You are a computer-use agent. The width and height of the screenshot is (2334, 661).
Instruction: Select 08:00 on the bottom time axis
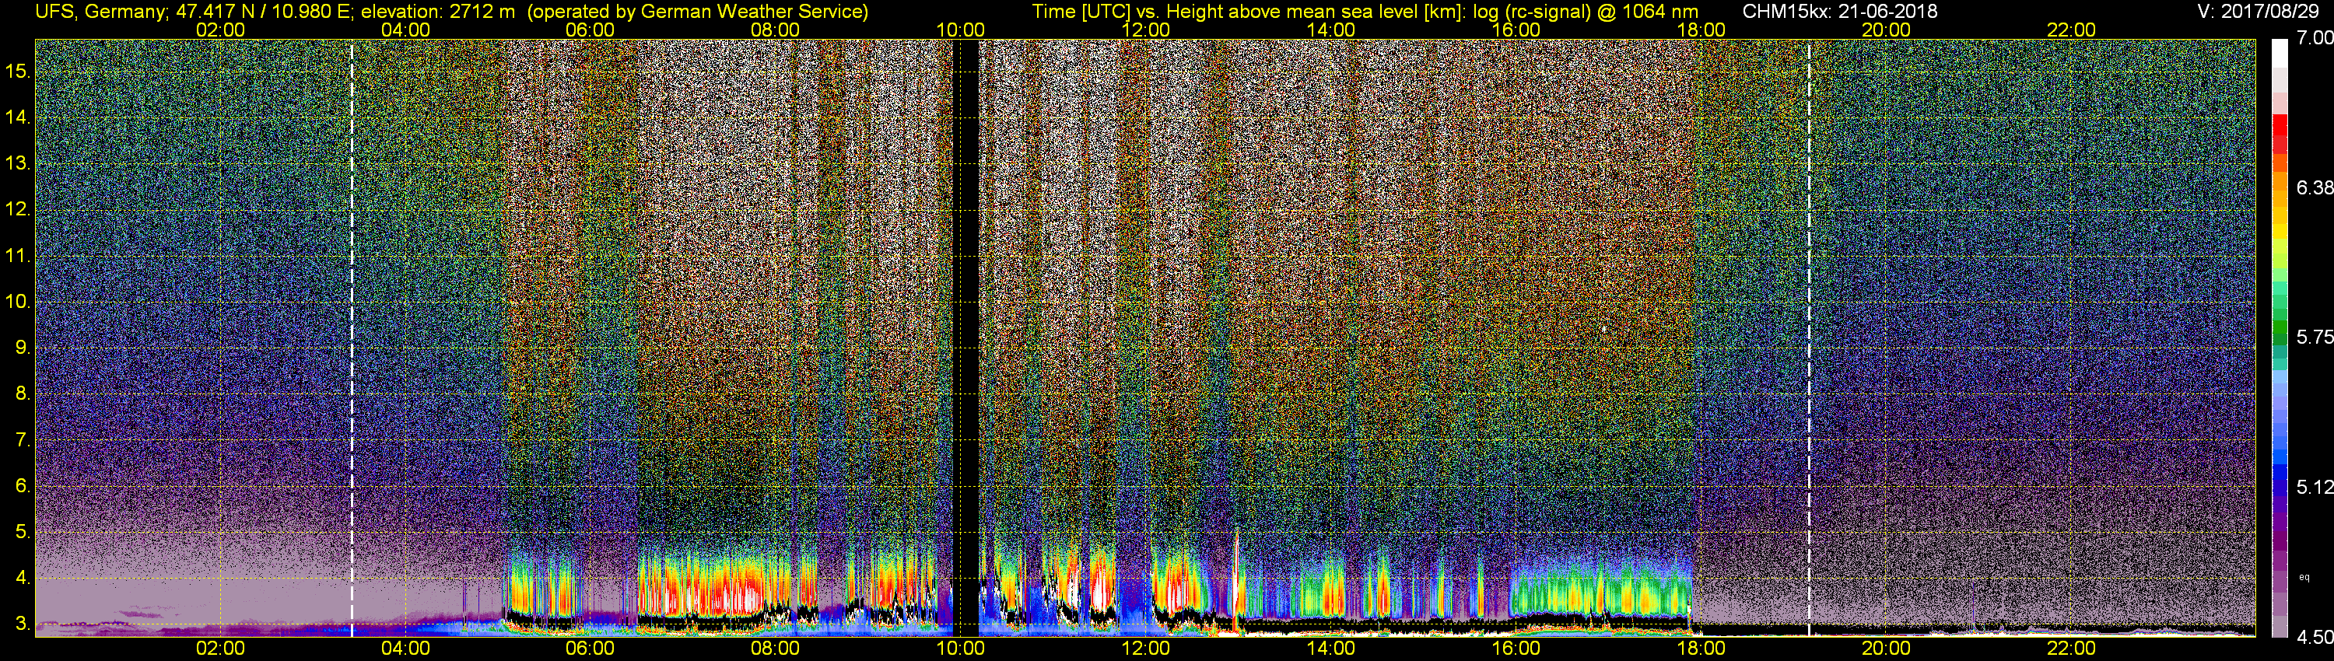point(776,649)
